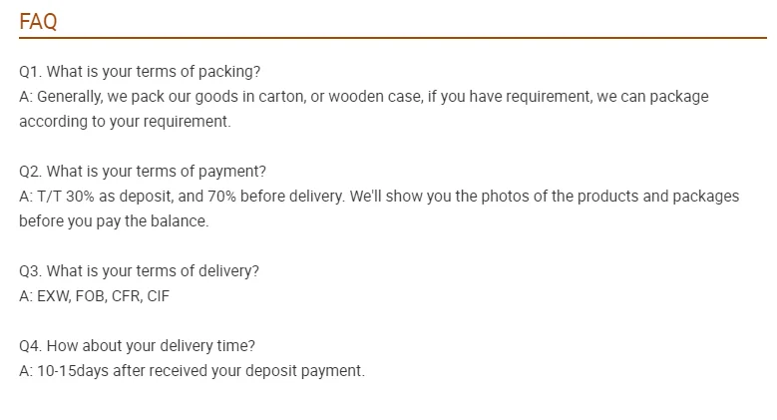Click the Q3 terms of delivery question
The height and width of the screenshot is (420, 777).
click(x=140, y=270)
